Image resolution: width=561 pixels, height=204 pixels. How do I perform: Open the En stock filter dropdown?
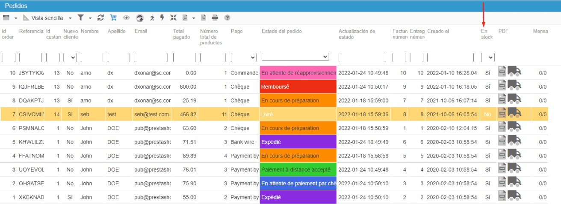[x=488, y=57]
